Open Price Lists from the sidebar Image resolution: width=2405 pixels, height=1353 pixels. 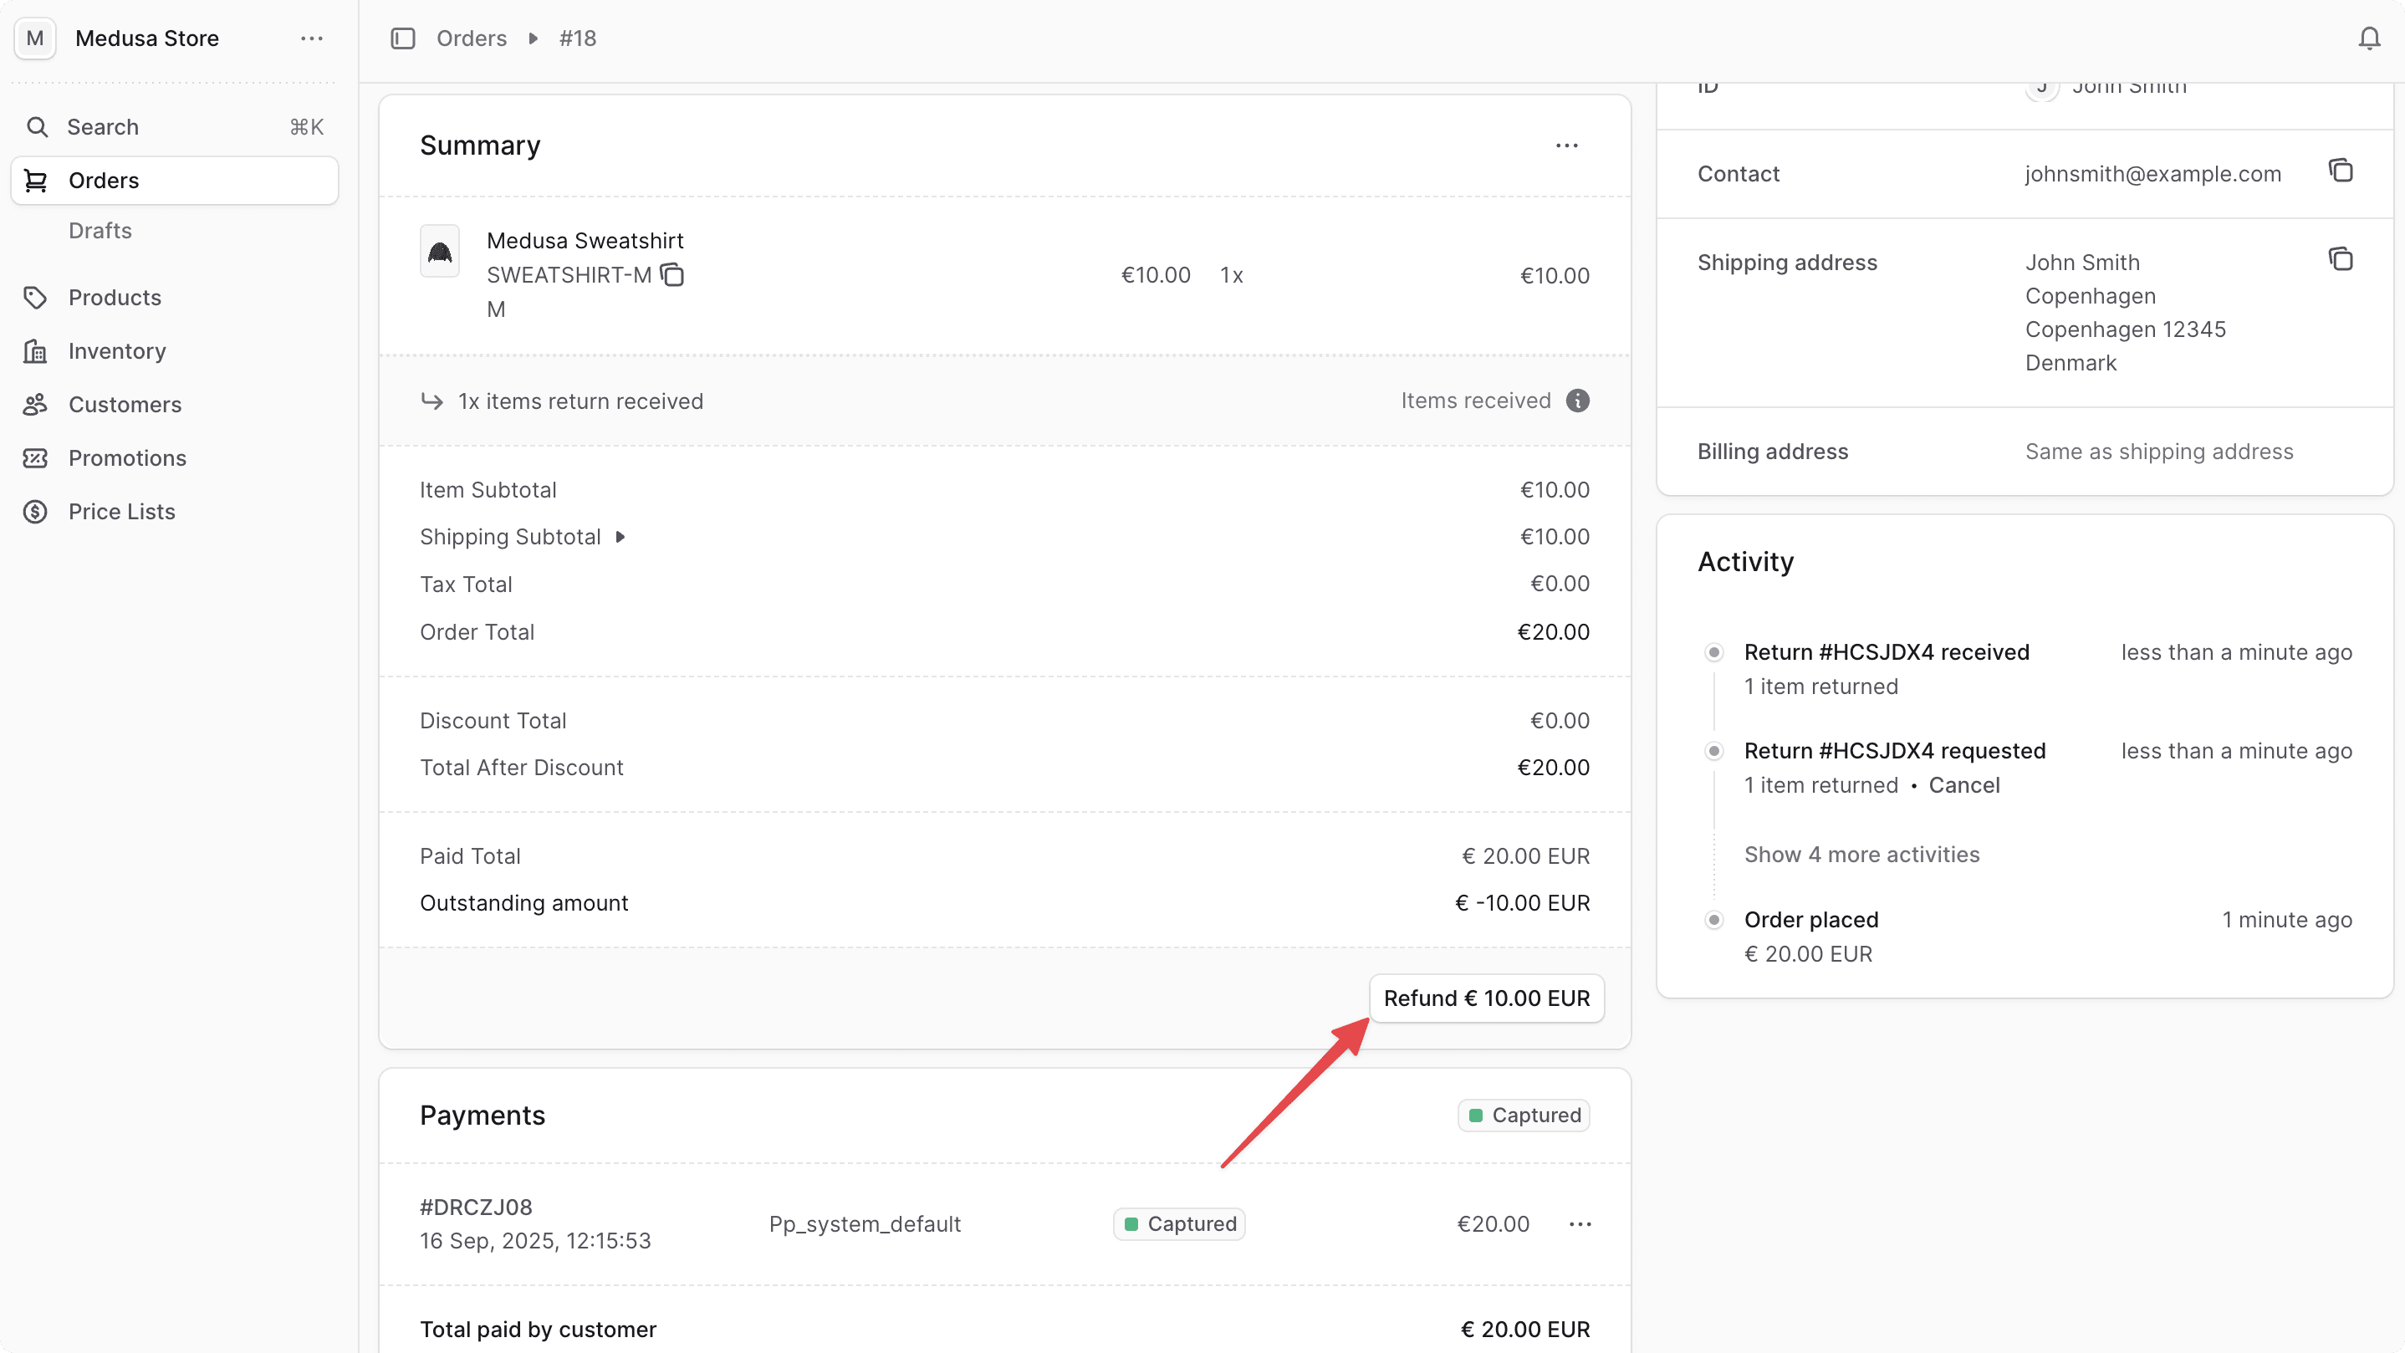121,511
